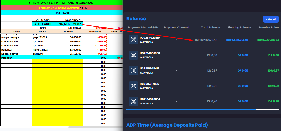281x131 pixels.
Task: Click the Balance panel heading
Action: 136,19
